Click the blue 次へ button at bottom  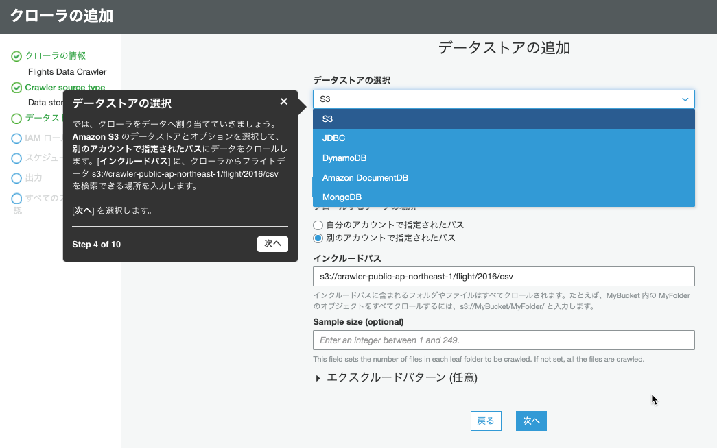[531, 421]
